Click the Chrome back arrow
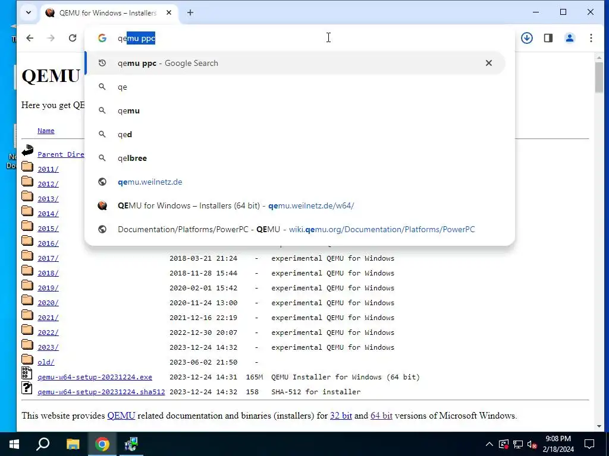The image size is (609, 456). click(30, 38)
